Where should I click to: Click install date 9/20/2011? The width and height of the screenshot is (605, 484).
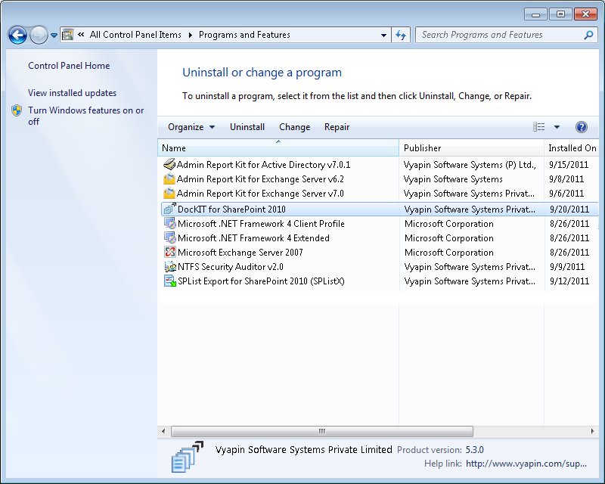coord(569,209)
